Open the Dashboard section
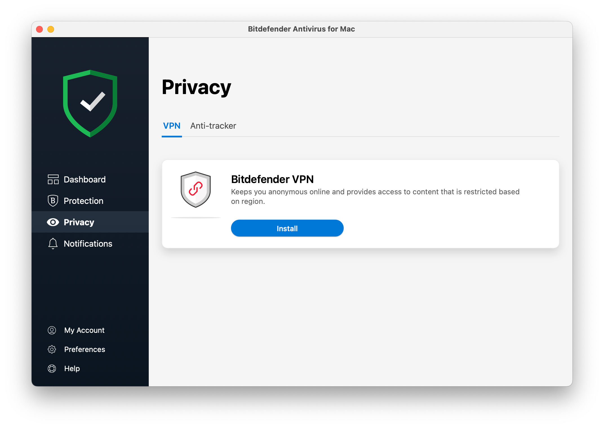The height and width of the screenshot is (428, 604). click(x=85, y=179)
